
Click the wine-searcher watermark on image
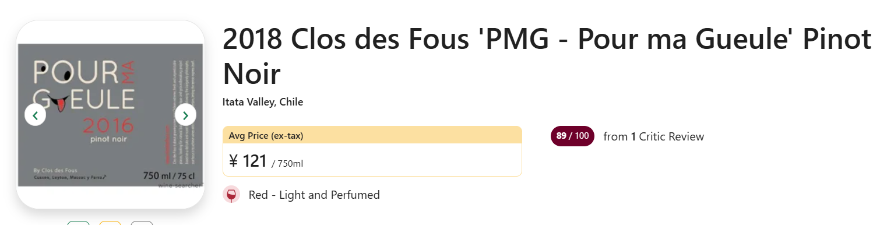180,185
